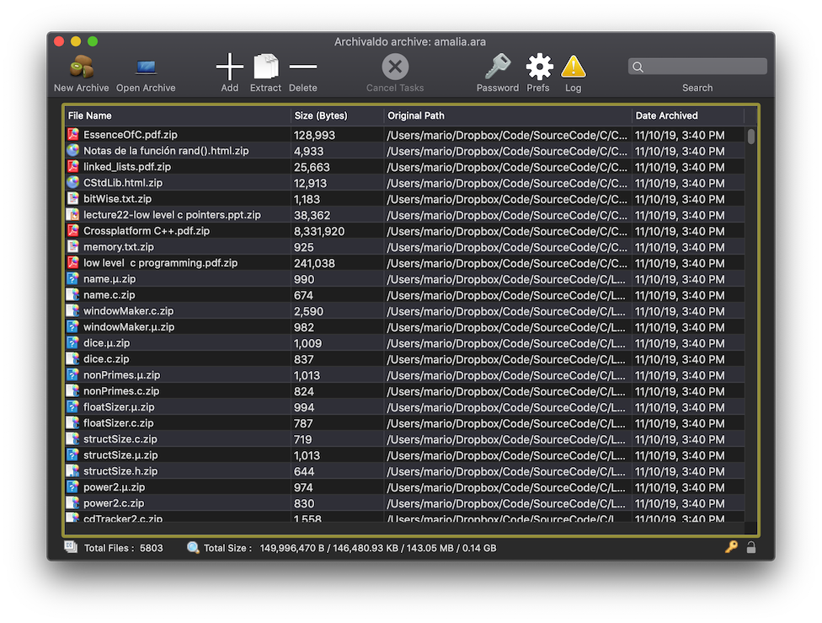Click the dice.c.zip file icon

coord(73,359)
